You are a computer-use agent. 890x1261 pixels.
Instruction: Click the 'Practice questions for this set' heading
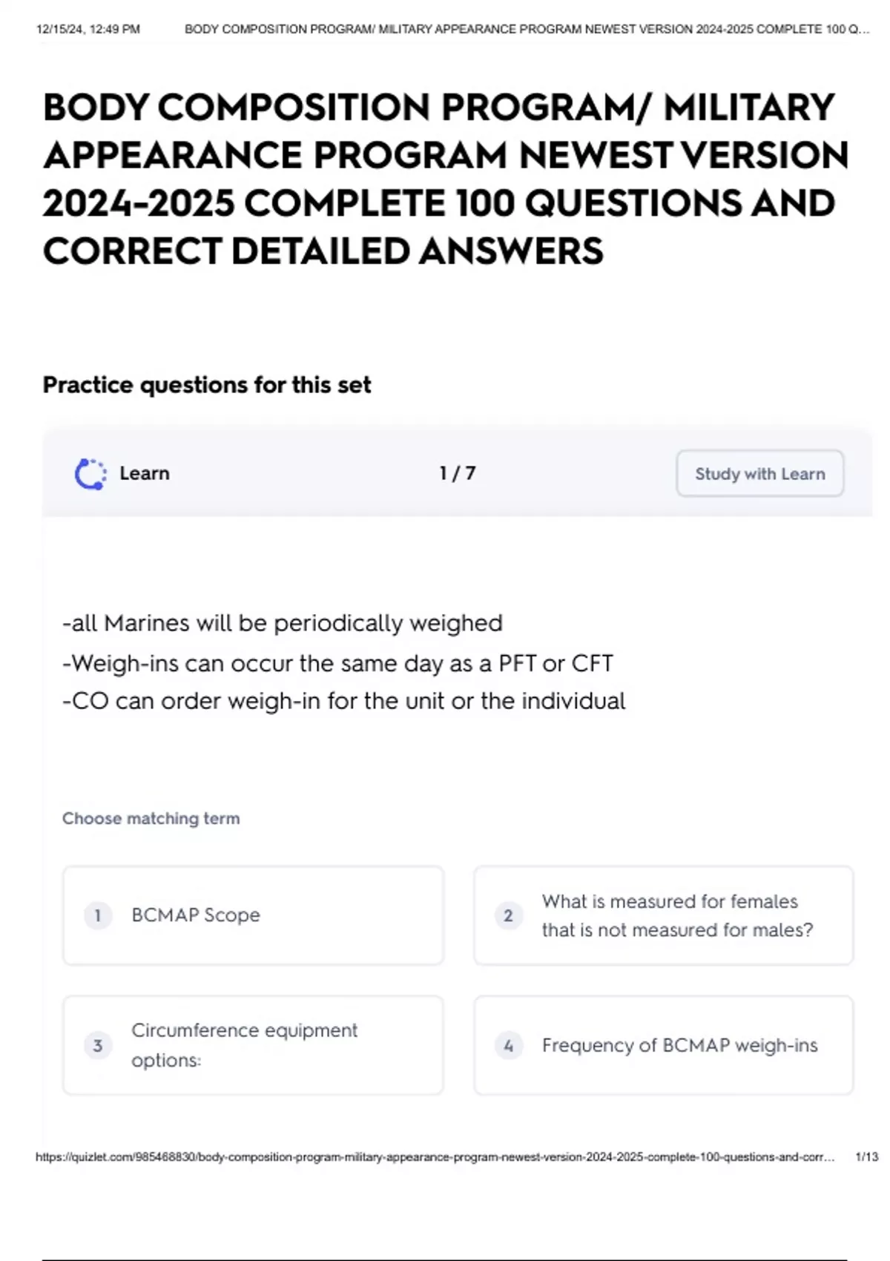click(x=207, y=385)
